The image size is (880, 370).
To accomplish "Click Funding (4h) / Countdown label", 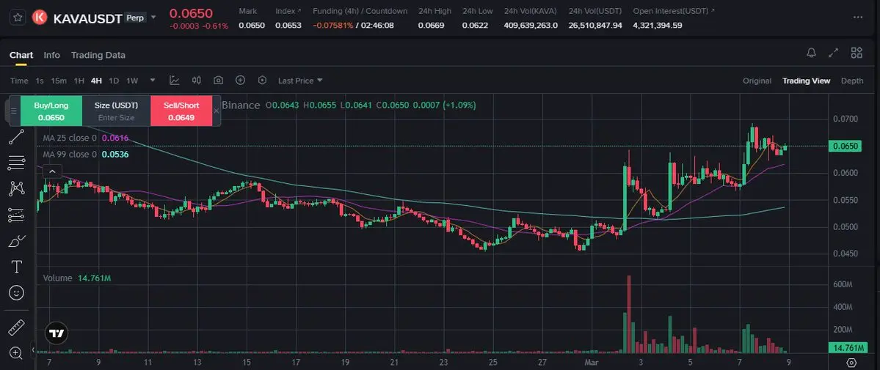I will [x=360, y=11].
